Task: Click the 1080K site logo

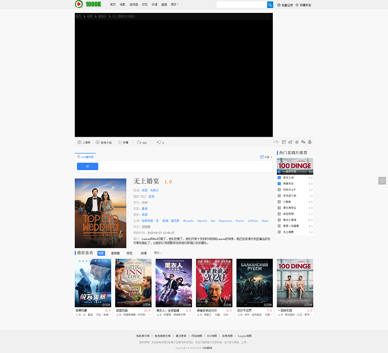Action: (x=88, y=4)
